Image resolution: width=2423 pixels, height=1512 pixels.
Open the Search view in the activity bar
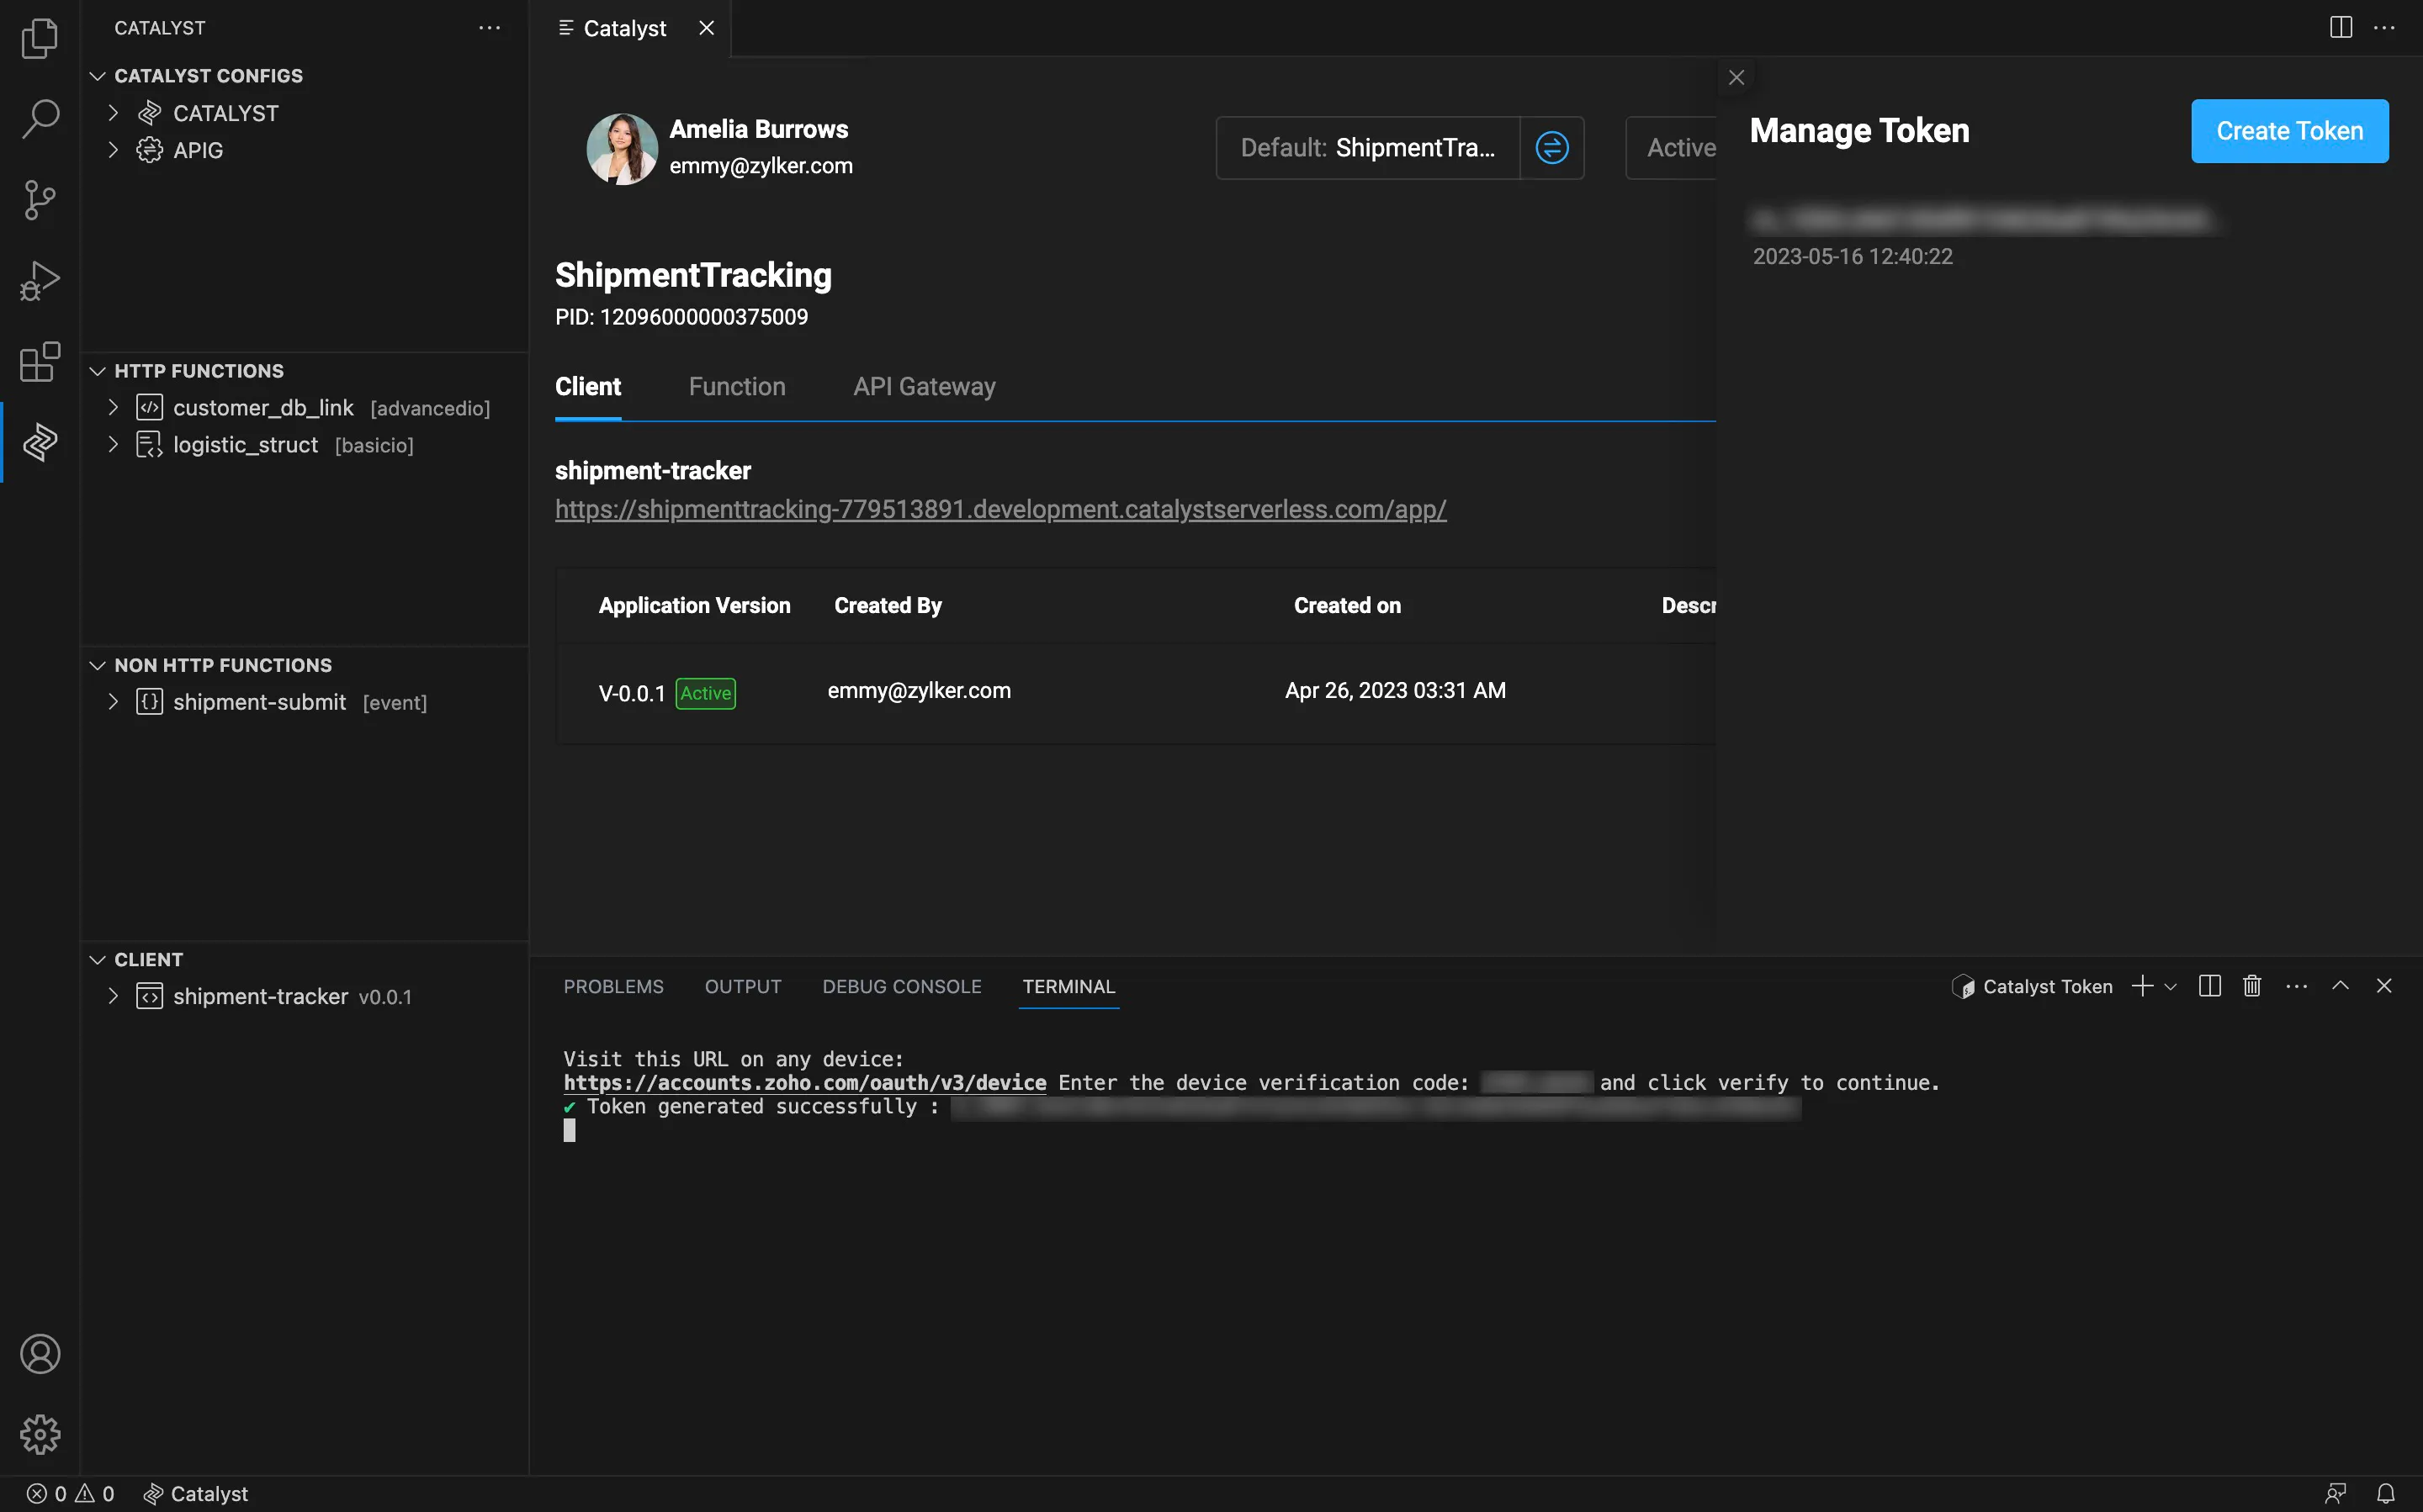(40, 119)
